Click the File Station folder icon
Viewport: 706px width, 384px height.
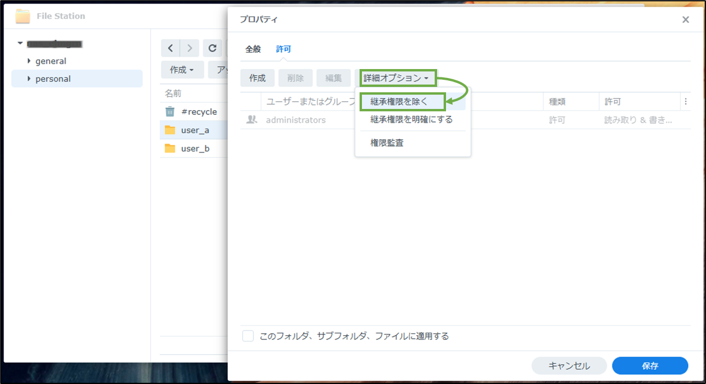22,16
